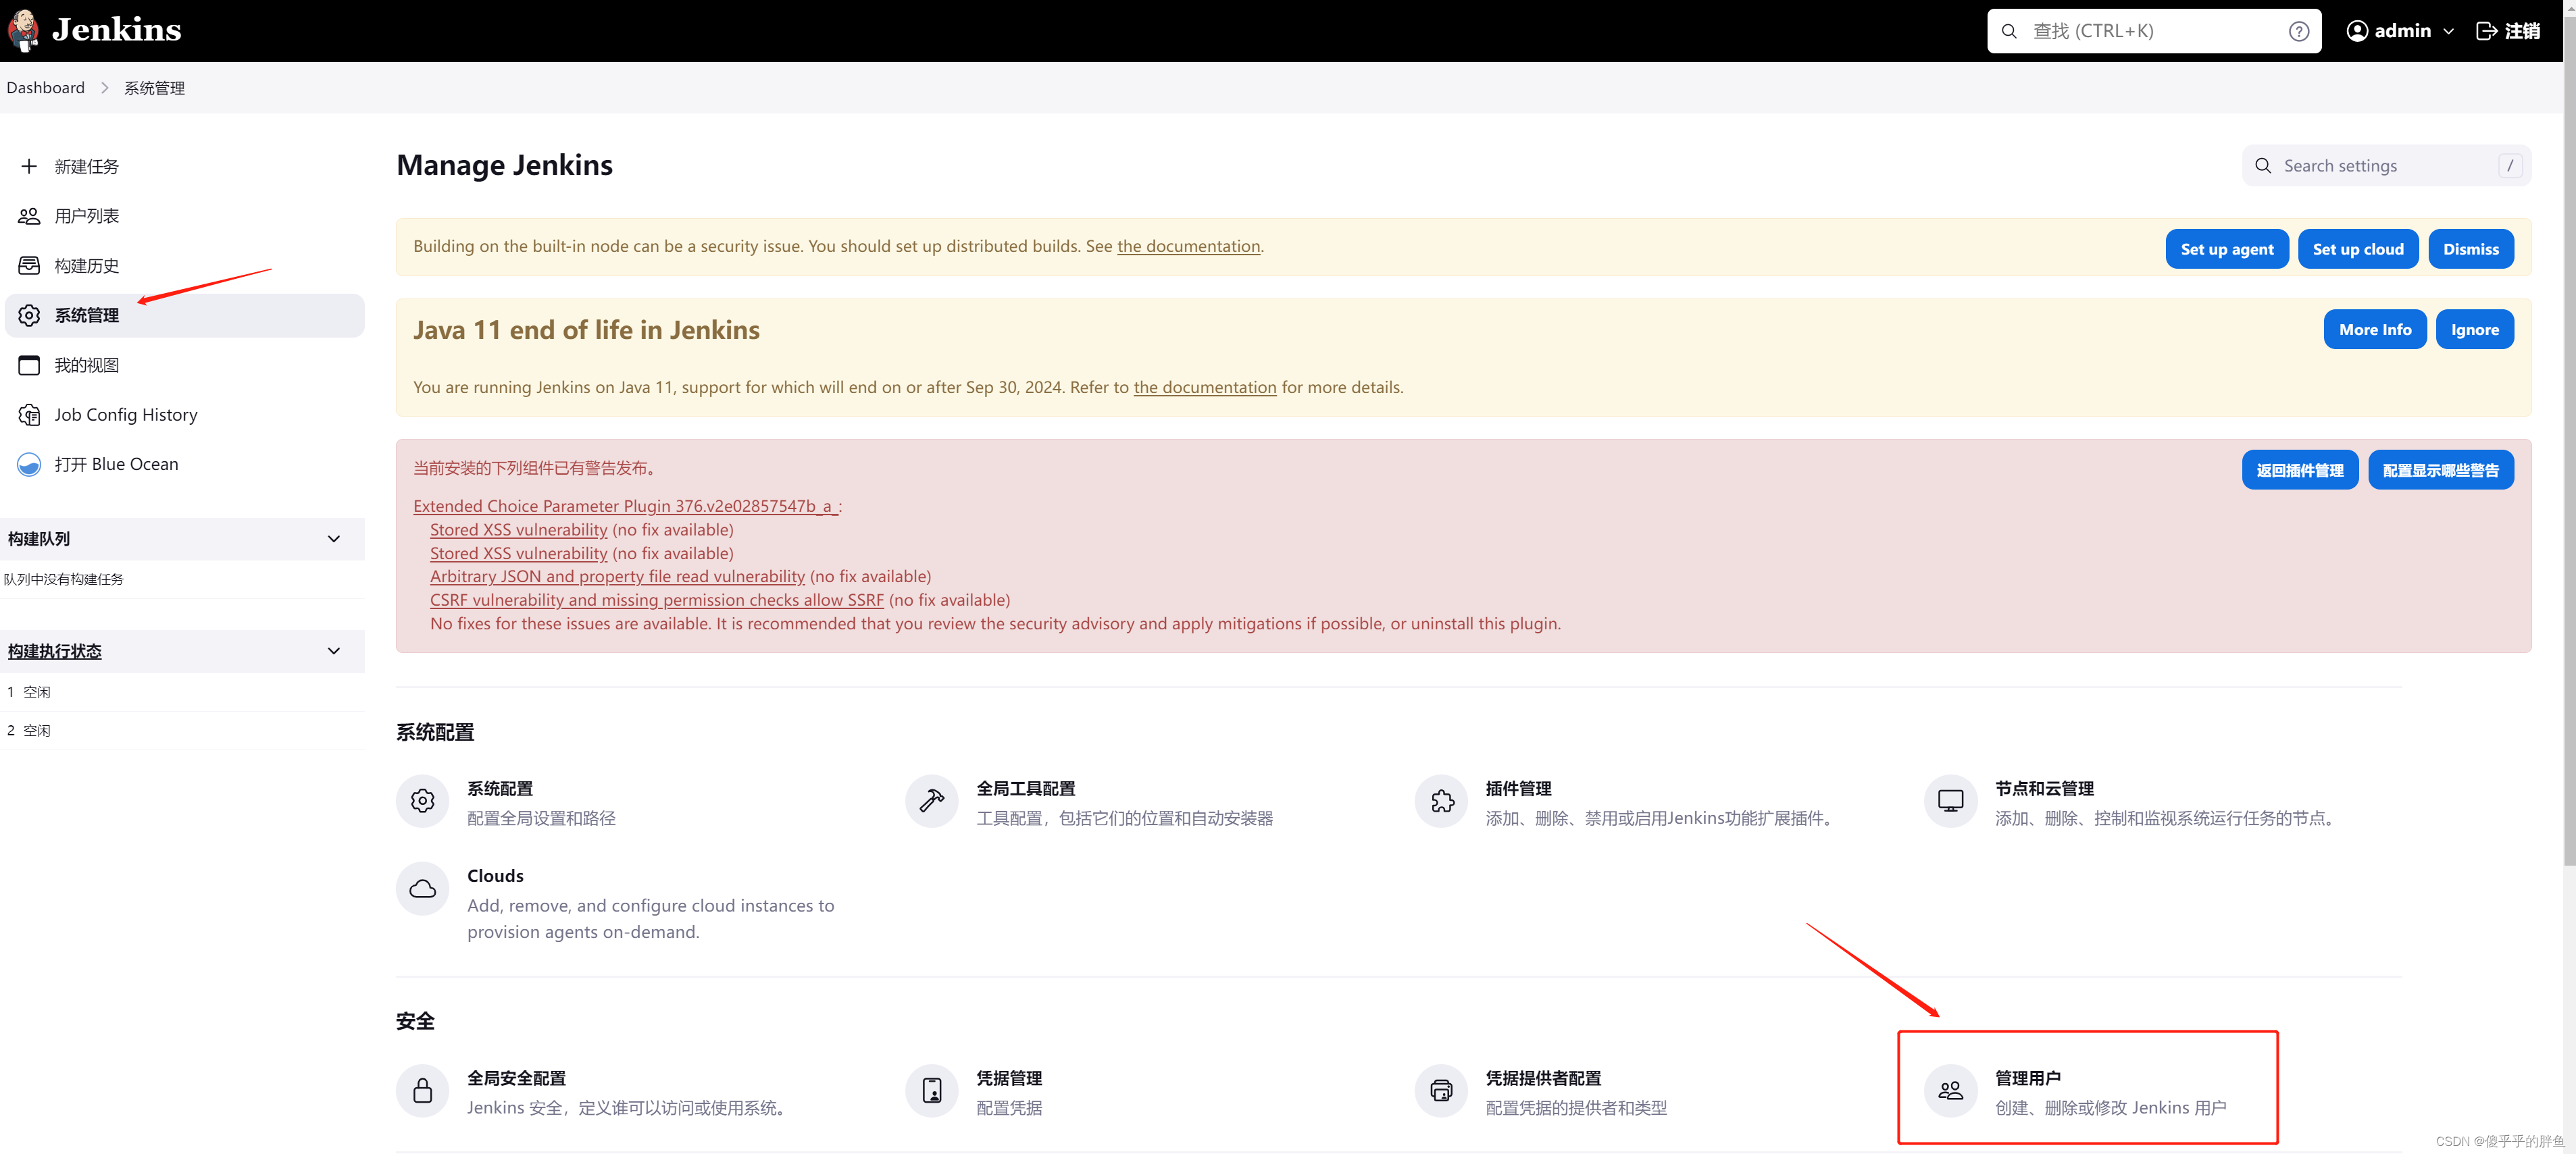
Task: Click the 用户列表 icon in sidebar
Action: pos(30,215)
